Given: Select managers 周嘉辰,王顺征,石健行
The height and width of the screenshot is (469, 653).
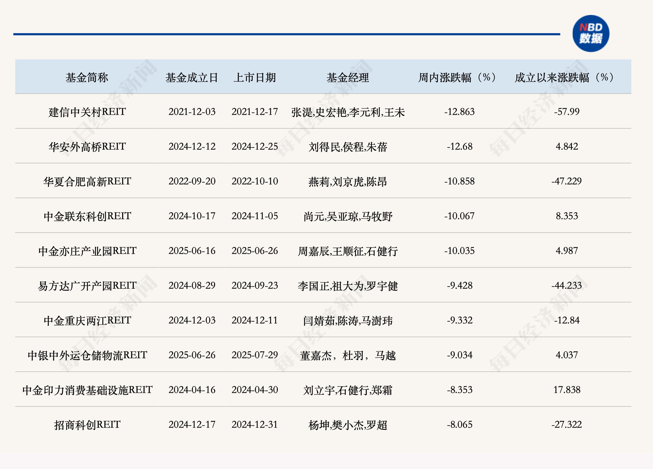Looking at the screenshot, I should [348, 251].
